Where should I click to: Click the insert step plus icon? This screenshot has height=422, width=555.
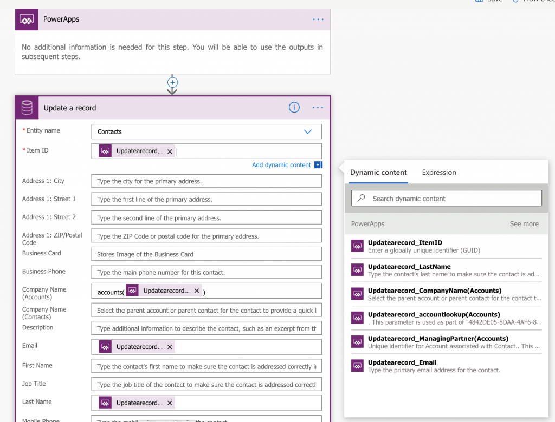click(172, 83)
